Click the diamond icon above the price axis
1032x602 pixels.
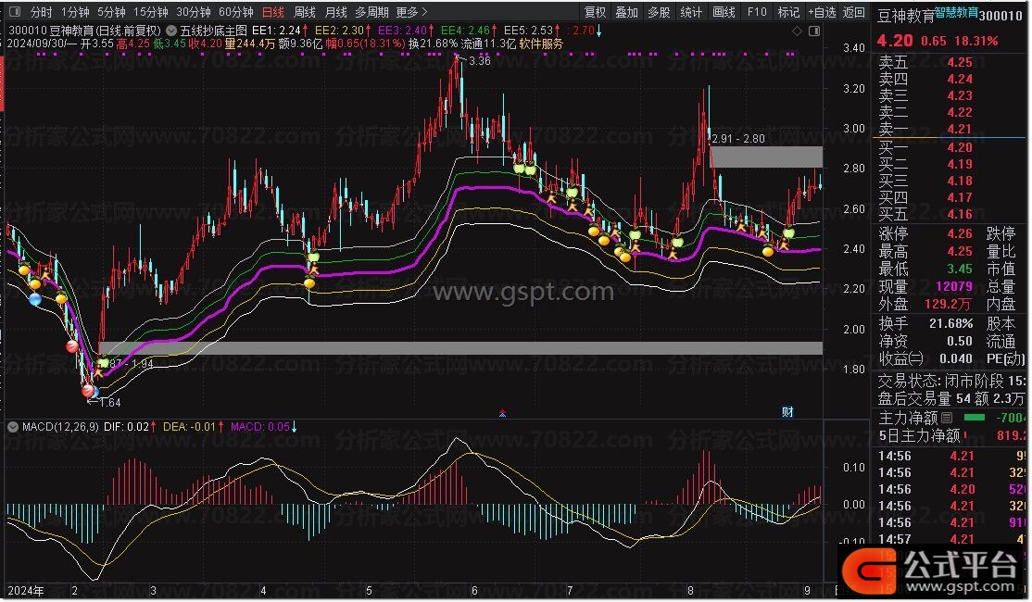pos(797,31)
